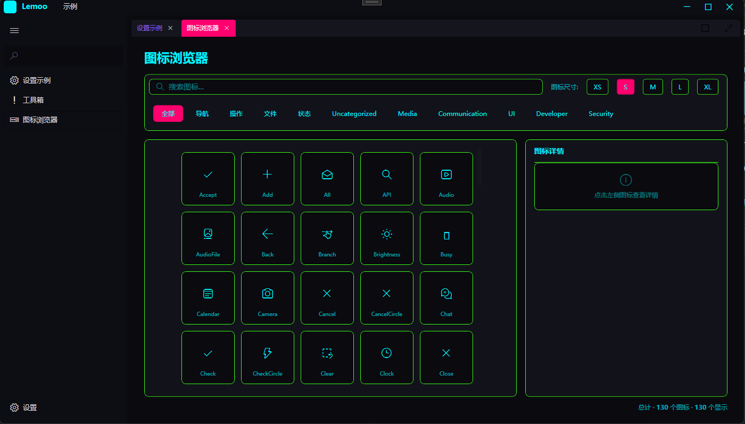Select 图标浏览器 in the sidebar
This screenshot has height=424, width=745.
click(x=63, y=120)
